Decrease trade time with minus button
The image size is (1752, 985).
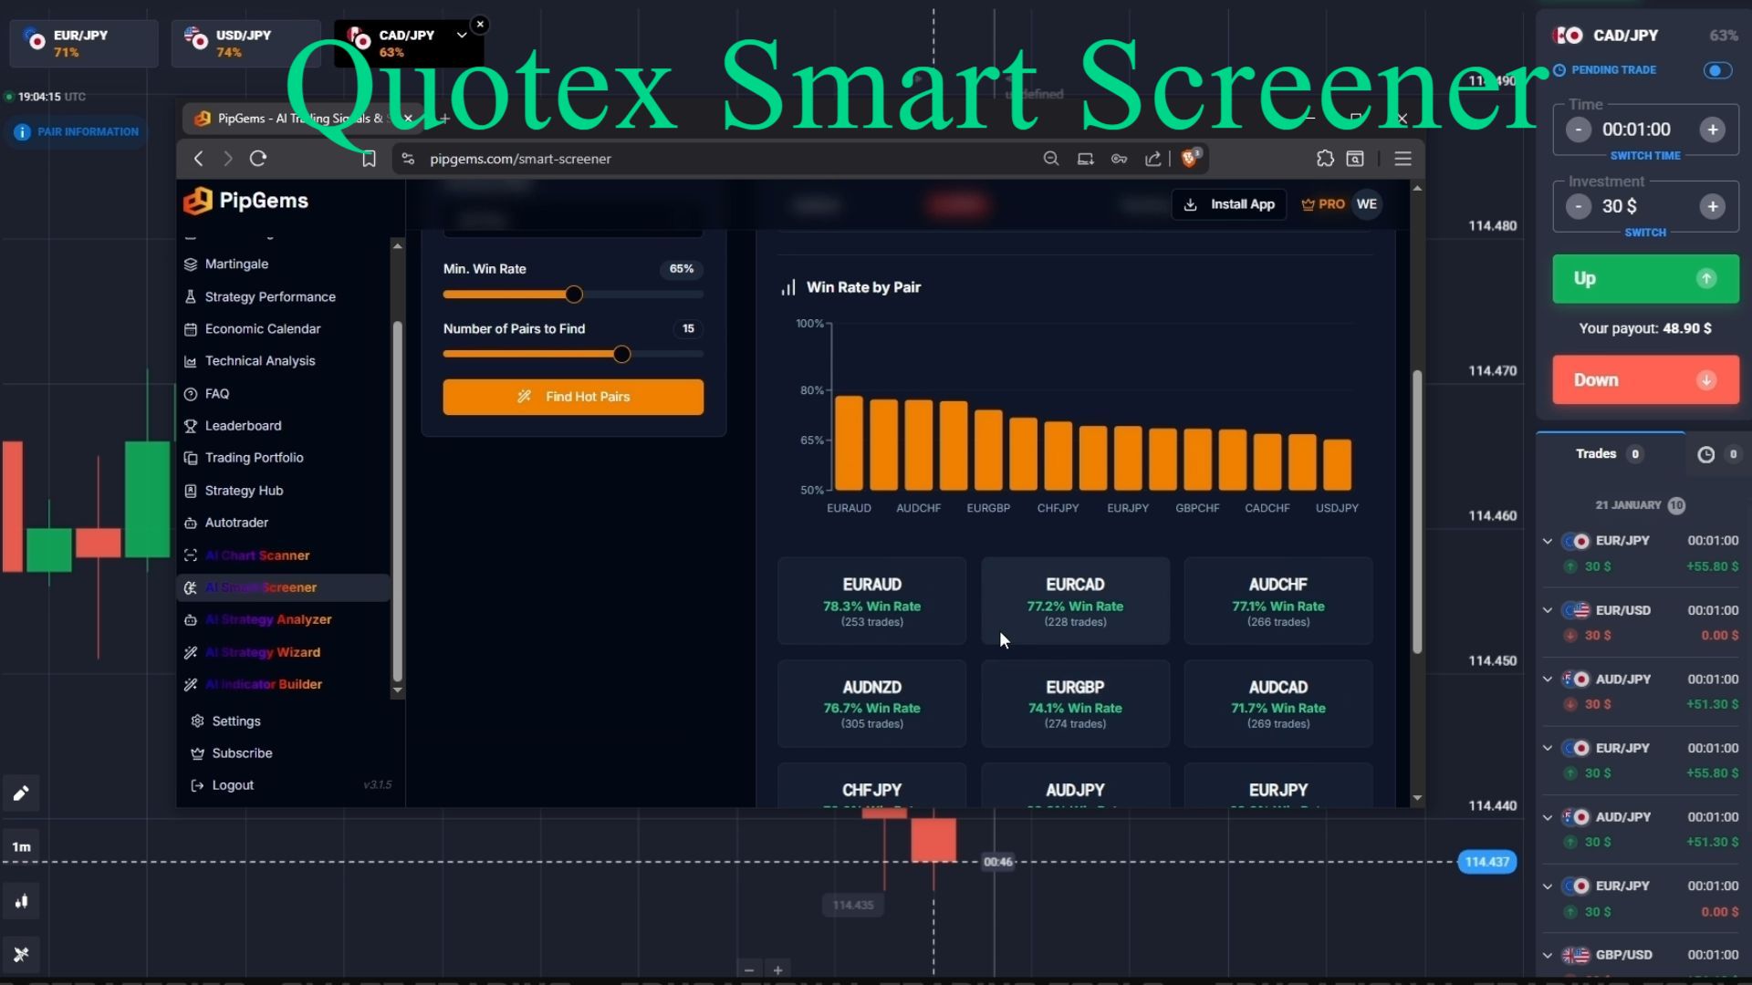tap(1579, 130)
